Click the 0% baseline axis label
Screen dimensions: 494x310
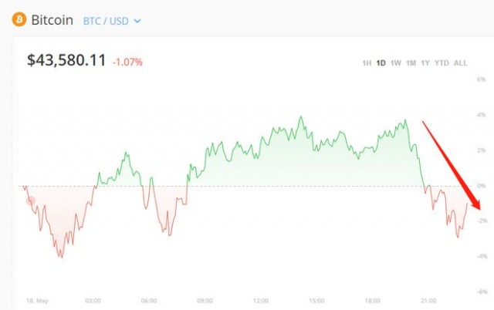481,186
